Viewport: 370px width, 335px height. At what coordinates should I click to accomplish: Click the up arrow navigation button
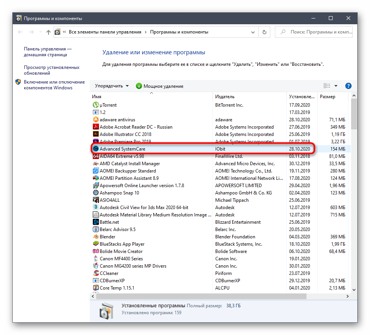[48, 32]
